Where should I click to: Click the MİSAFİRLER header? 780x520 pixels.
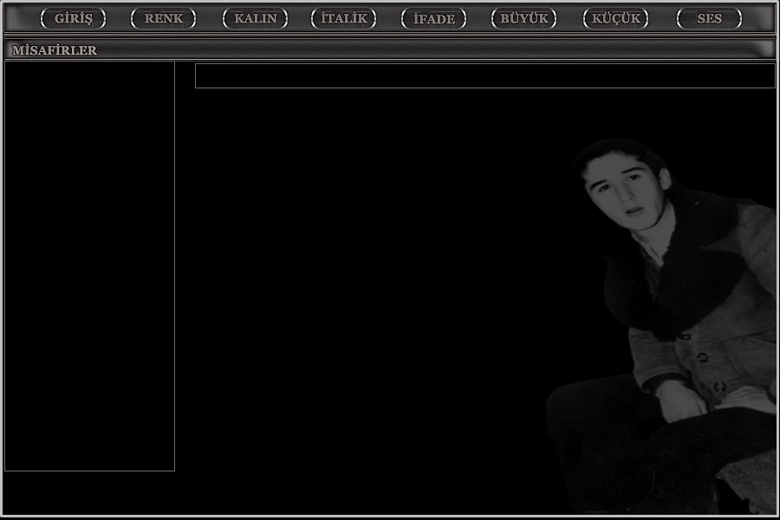[x=55, y=50]
